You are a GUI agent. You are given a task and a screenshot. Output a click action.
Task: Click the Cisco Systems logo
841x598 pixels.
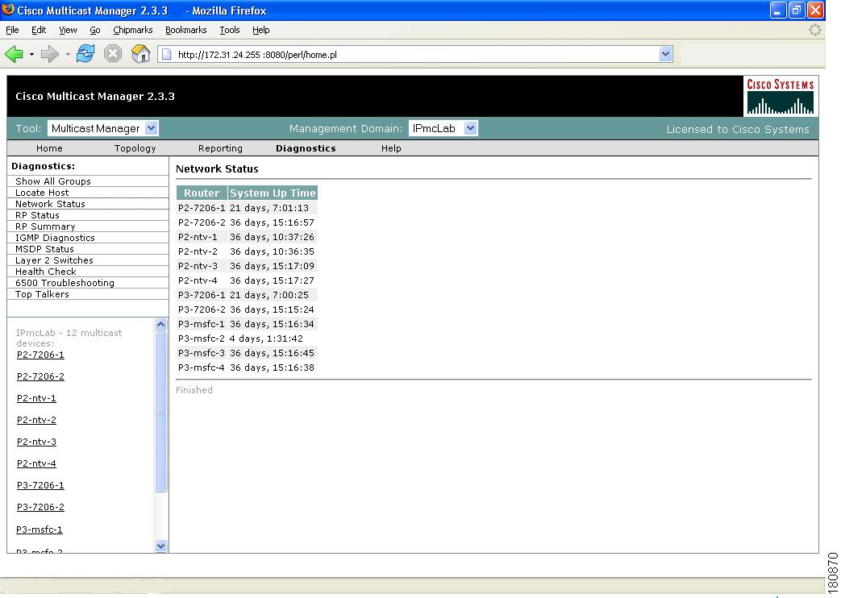(781, 97)
